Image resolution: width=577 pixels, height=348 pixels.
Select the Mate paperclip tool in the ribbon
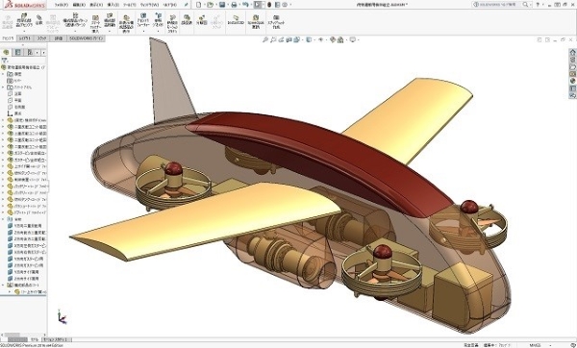[x=39, y=20]
